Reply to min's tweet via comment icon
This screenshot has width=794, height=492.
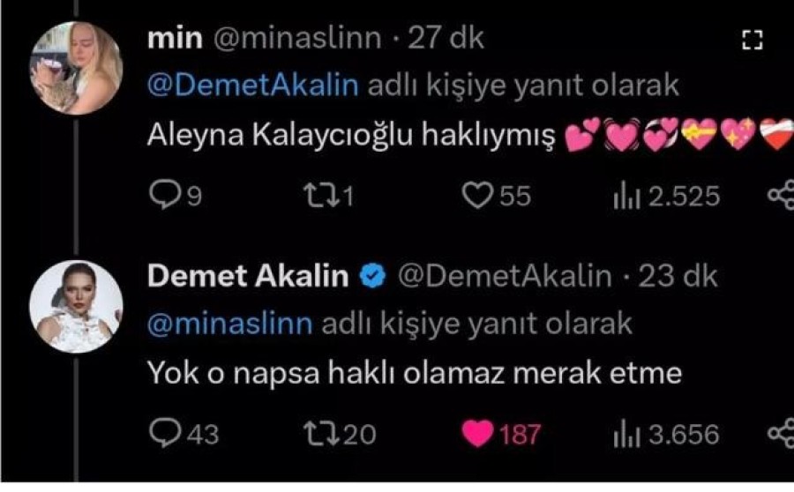161,195
